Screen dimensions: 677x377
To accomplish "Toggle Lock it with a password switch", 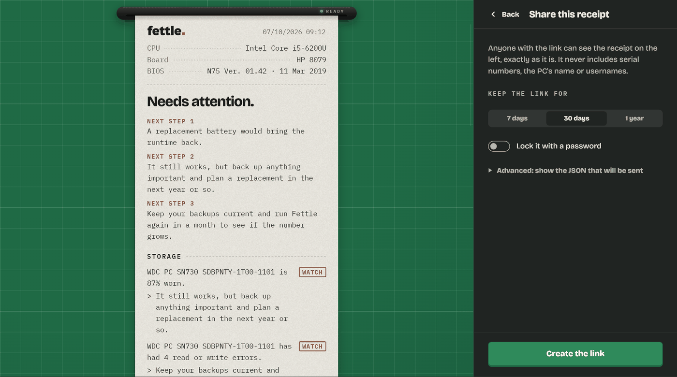I will (x=499, y=146).
